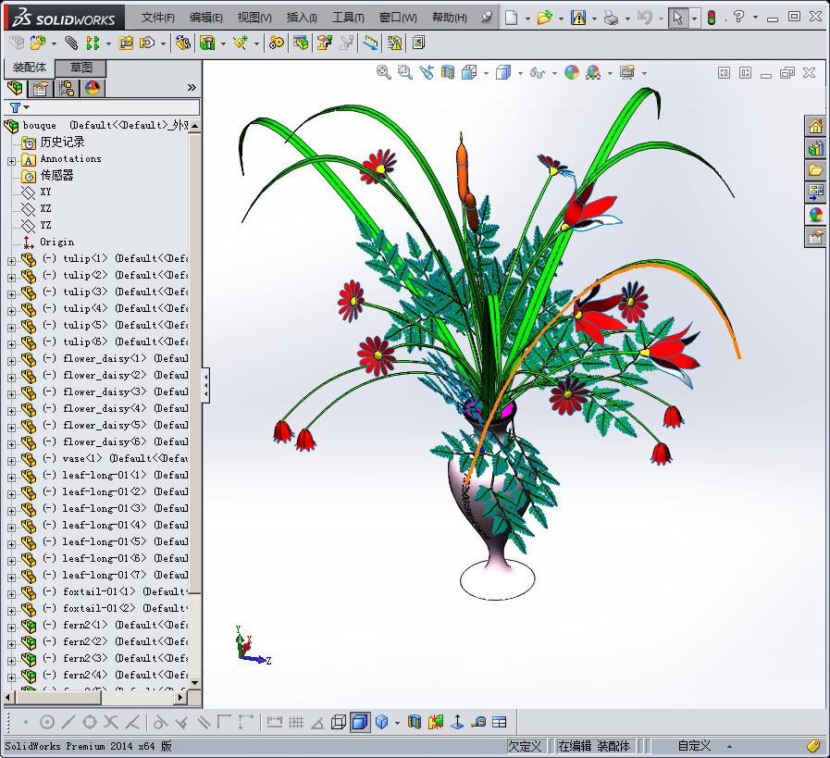This screenshot has width=830, height=758.
Task: Click the feature tree vertical scrollbar down arrow
Action: [195, 683]
